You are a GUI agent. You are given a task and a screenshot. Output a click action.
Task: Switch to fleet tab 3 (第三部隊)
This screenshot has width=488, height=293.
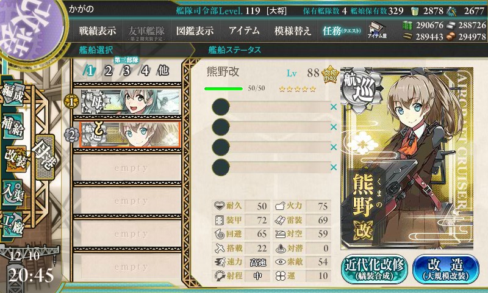(126, 71)
